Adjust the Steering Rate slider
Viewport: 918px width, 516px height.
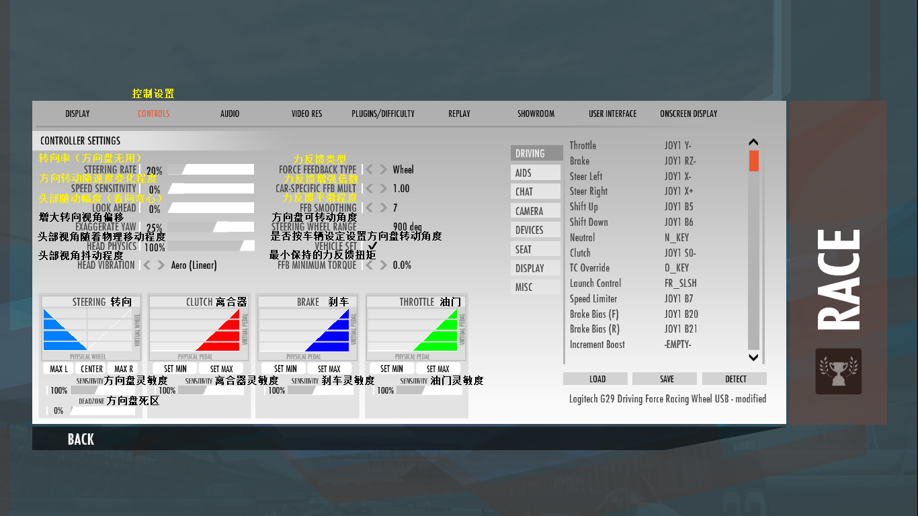(210, 170)
